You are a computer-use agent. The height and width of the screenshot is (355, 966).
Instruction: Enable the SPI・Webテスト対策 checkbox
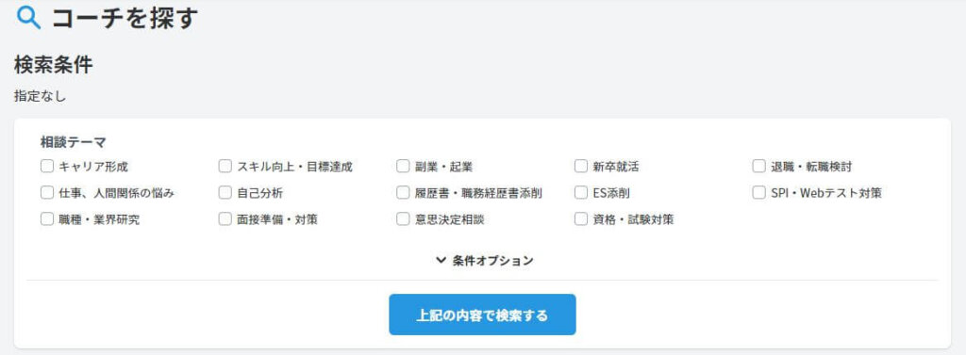pyautogui.click(x=759, y=193)
